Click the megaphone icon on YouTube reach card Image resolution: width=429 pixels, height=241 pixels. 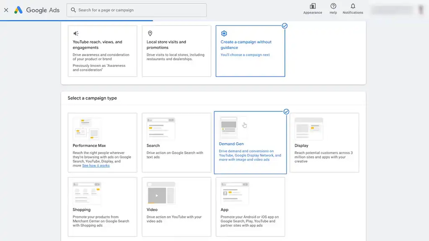pos(76,33)
